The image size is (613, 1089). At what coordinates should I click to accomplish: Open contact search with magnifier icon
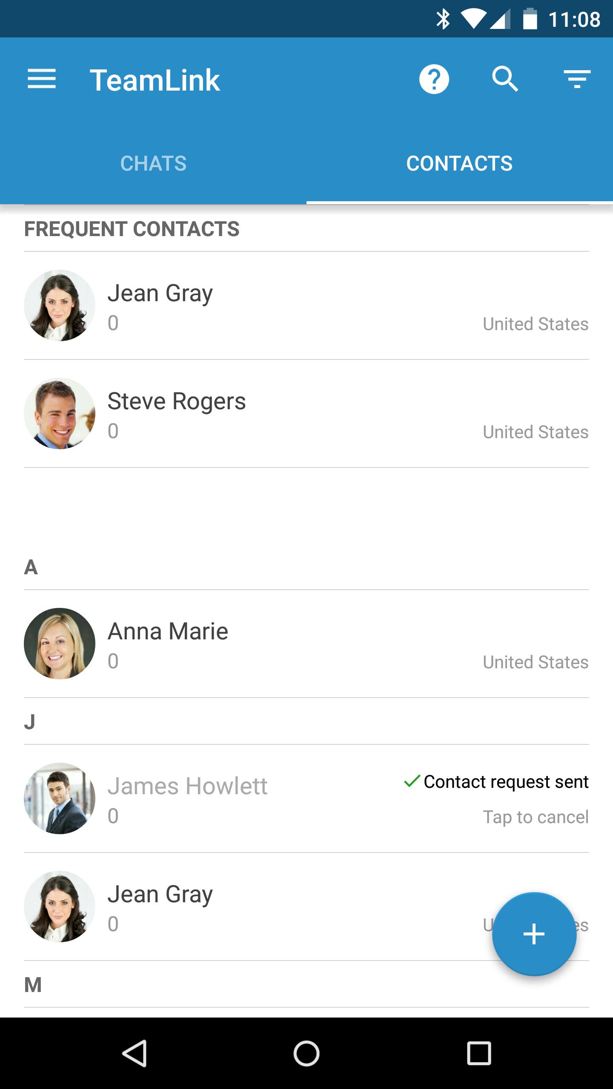pos(505,80)
